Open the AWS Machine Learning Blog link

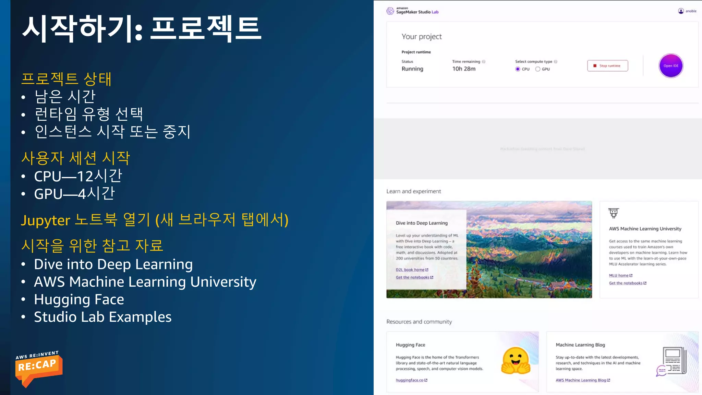581,380
